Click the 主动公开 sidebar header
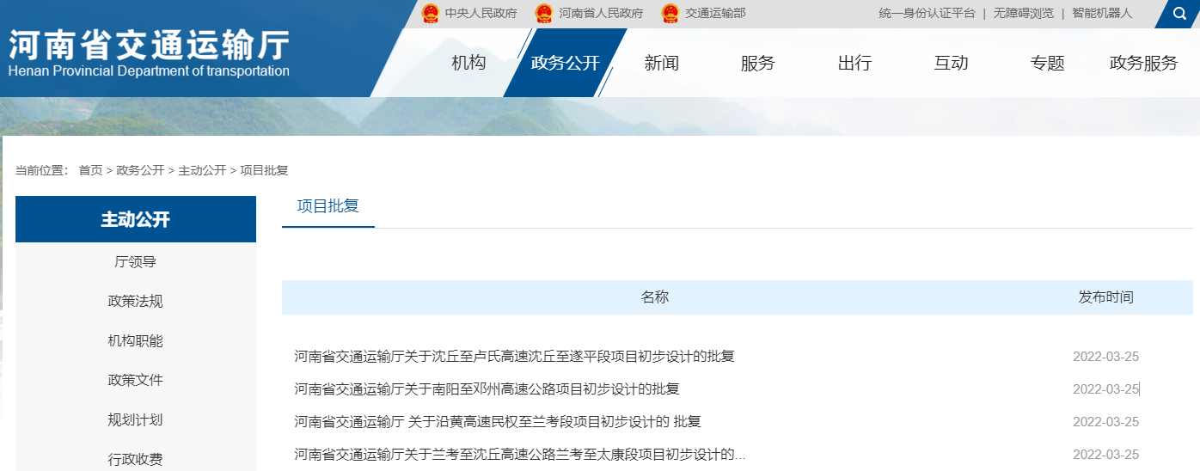 point(136,219)
